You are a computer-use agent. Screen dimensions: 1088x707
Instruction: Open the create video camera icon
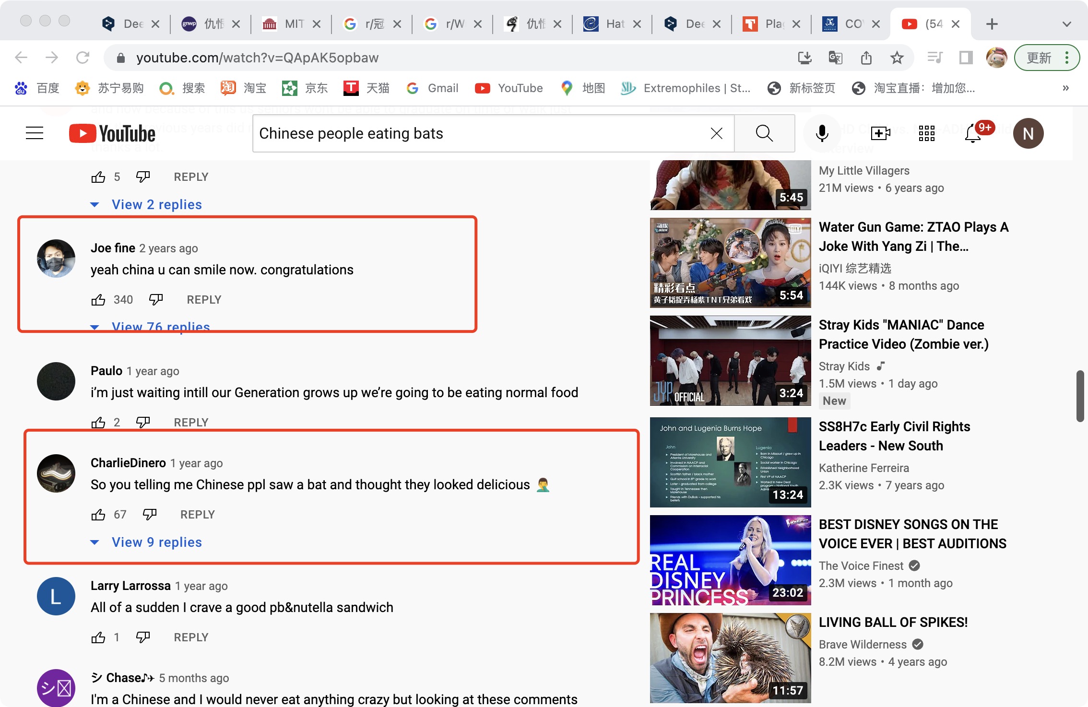[x=880, y=133]
